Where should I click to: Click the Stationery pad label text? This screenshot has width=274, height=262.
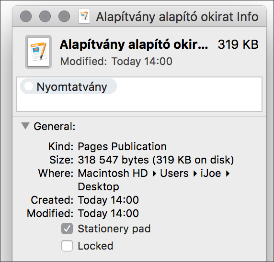(114, 229)
